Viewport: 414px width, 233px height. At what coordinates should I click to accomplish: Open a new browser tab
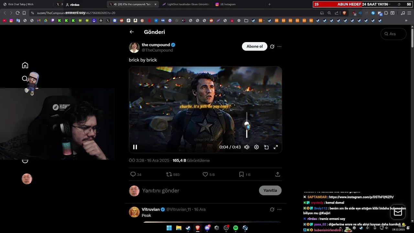[x=269, y=4]
